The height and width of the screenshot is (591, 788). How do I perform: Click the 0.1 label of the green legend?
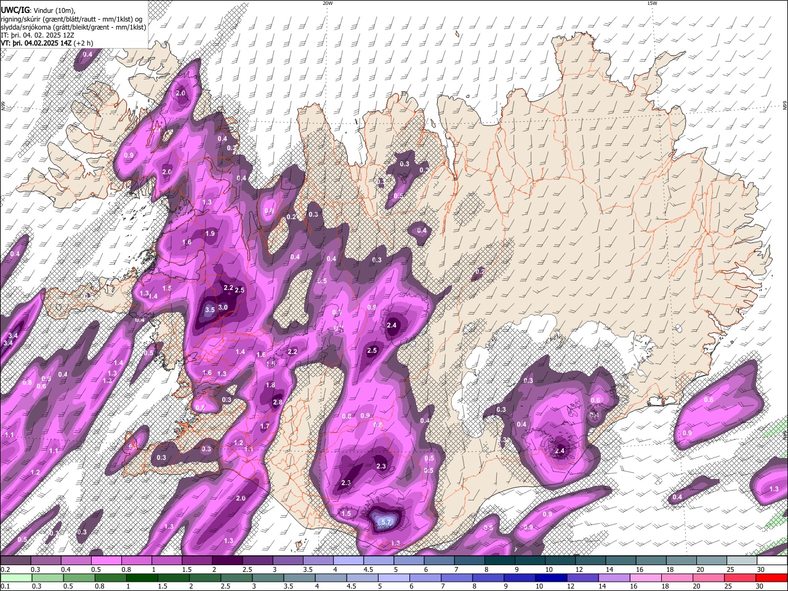(x=4, y=586)
